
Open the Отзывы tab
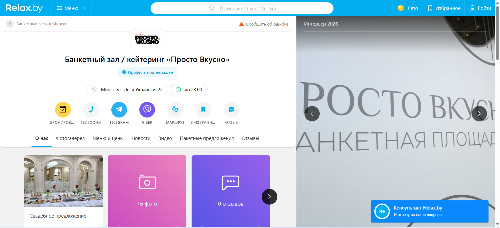[250, 138]
